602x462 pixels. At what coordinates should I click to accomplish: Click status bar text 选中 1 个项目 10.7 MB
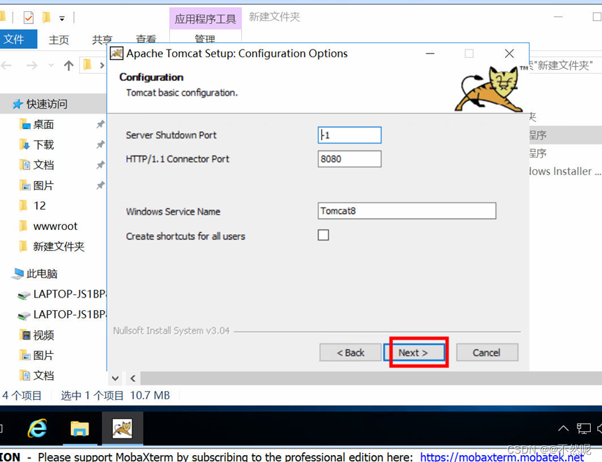coord(115,395)
